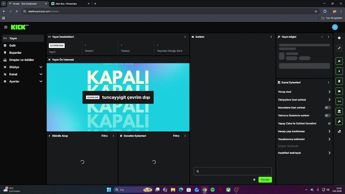345x194 pixels.
Task: Stop loading the page
Action: [x=17, y=11]
